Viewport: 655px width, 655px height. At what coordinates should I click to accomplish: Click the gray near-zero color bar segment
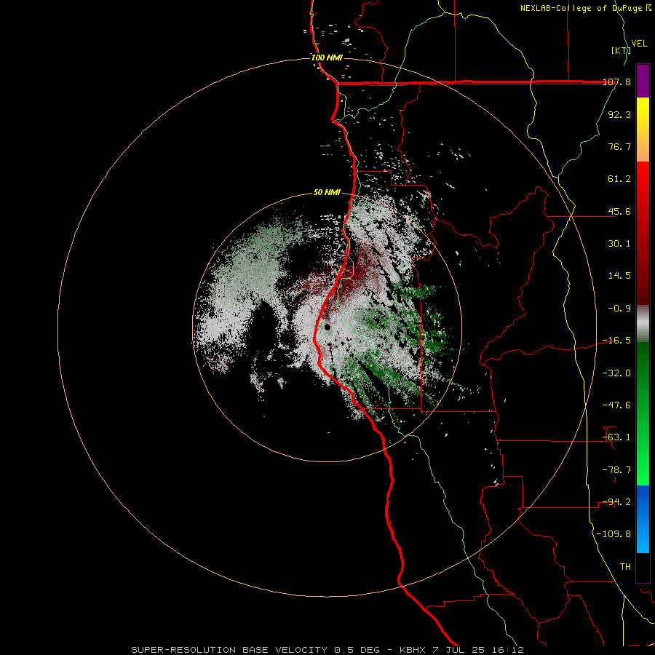(643, 323)
